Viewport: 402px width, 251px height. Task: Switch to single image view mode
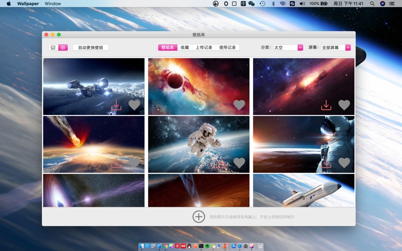(53, 48)
